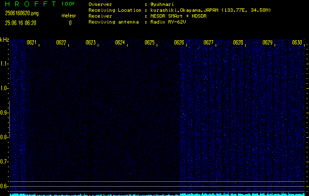Click the 0.6 kHz axis label
Viewport: 309px width, 196px height.
tap(4, 186)
